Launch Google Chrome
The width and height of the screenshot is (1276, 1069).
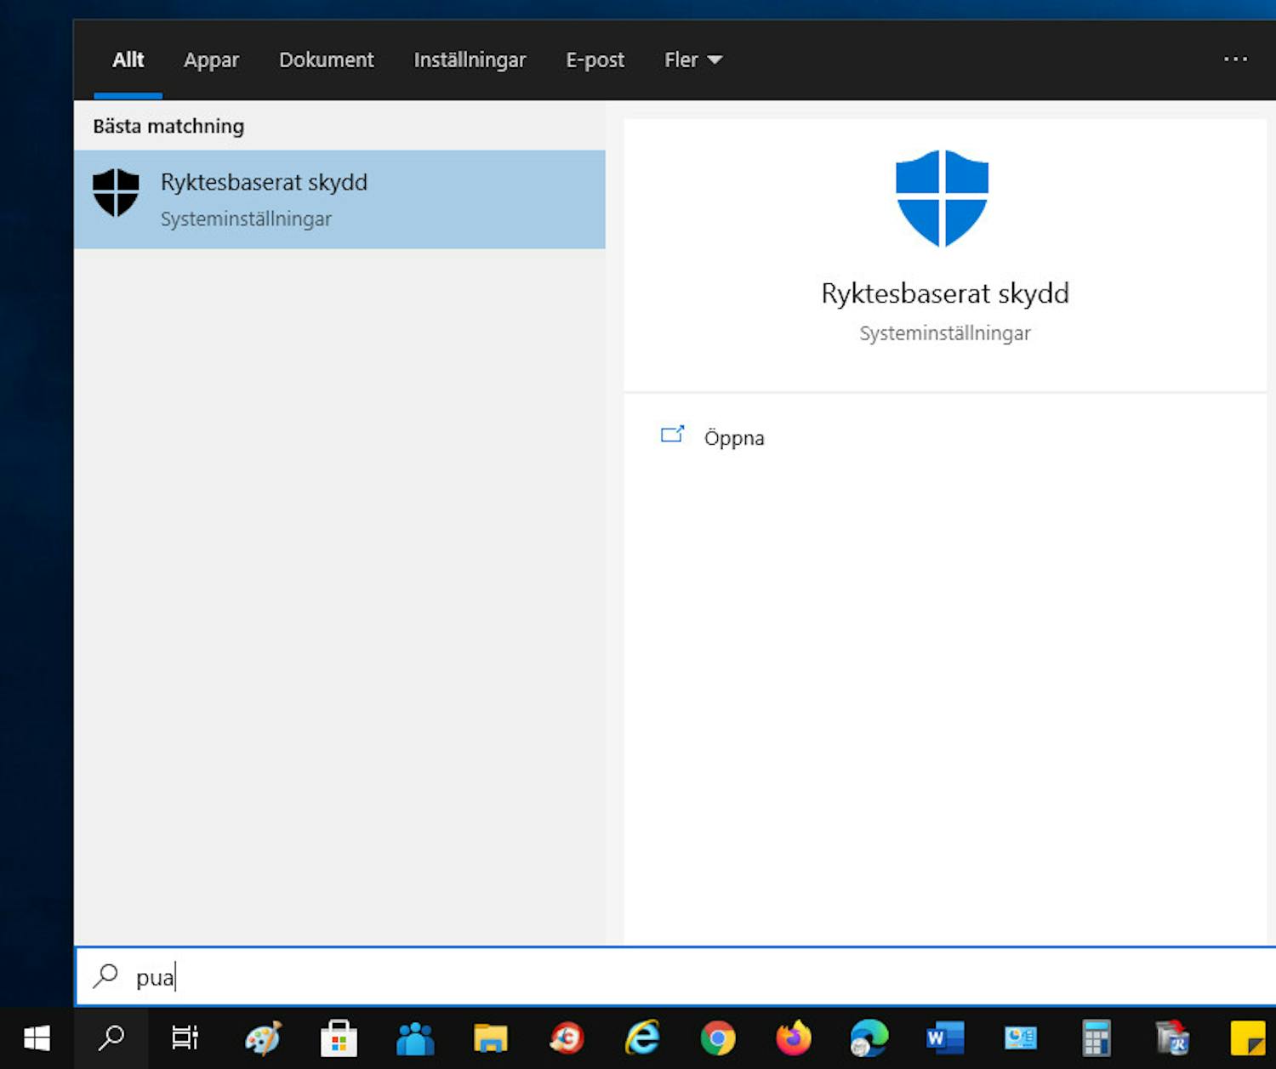pyautogui.click(x=719, y=1038)
